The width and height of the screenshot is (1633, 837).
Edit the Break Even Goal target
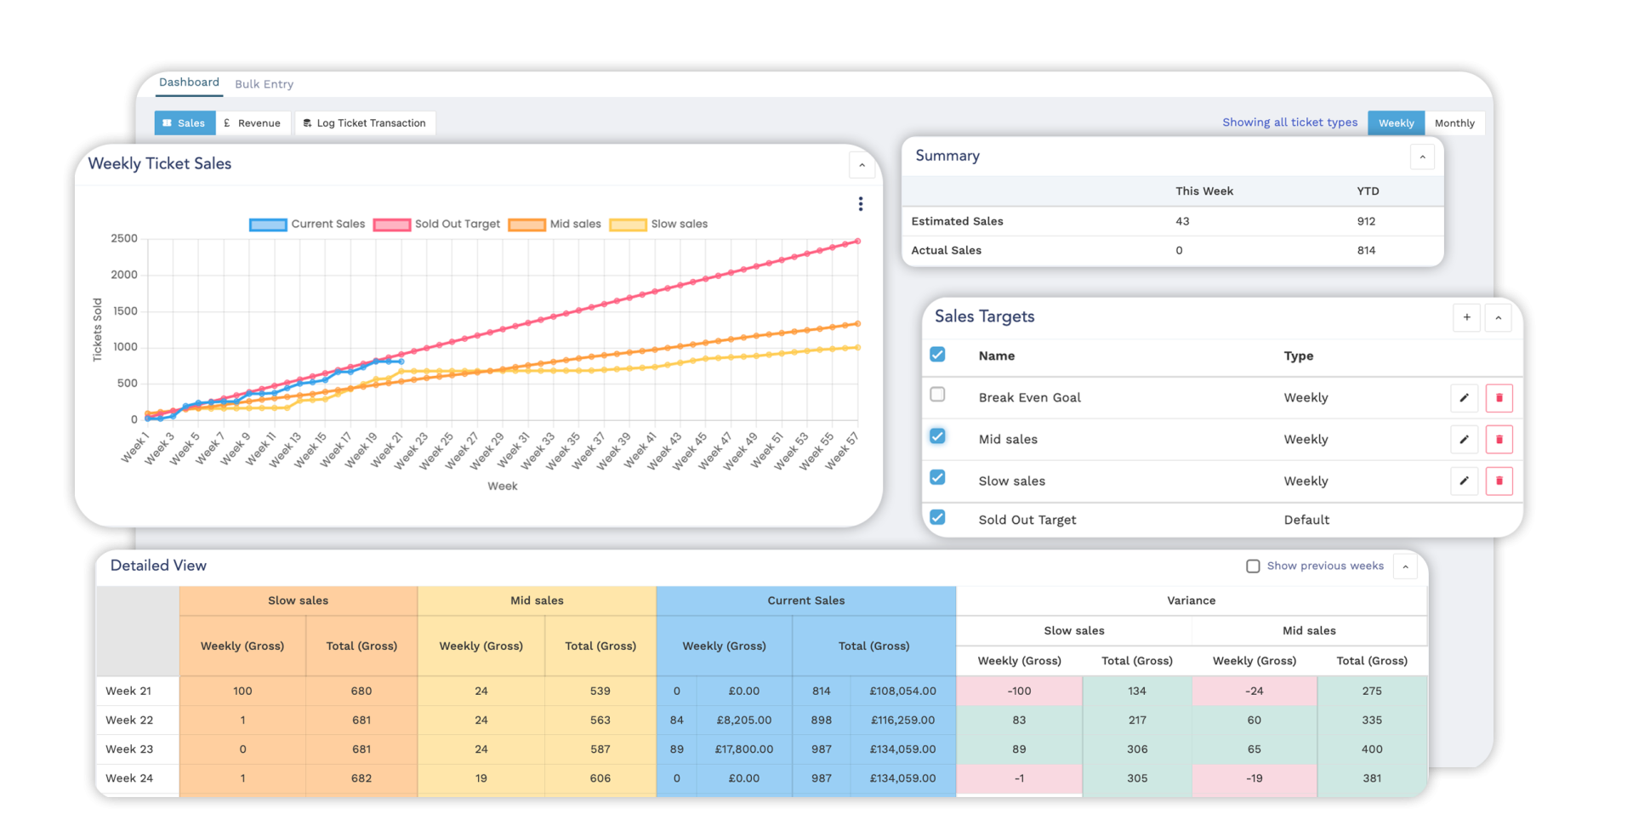[1465, 397]
